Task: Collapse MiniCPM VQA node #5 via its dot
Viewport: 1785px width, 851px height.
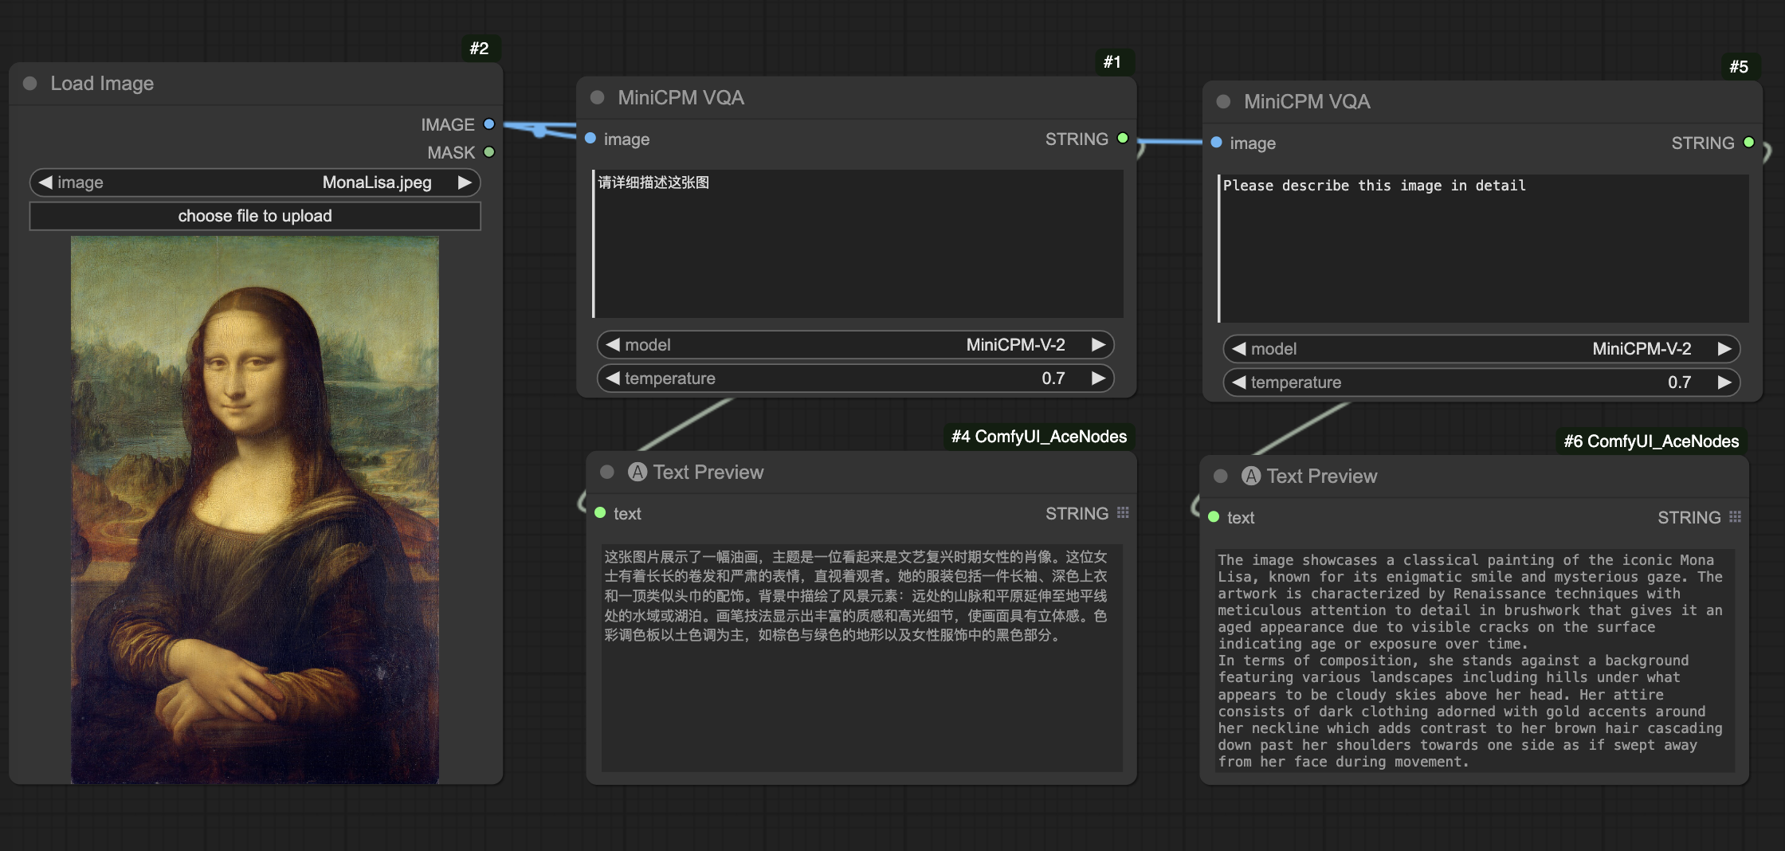Action: [1224, 101]
